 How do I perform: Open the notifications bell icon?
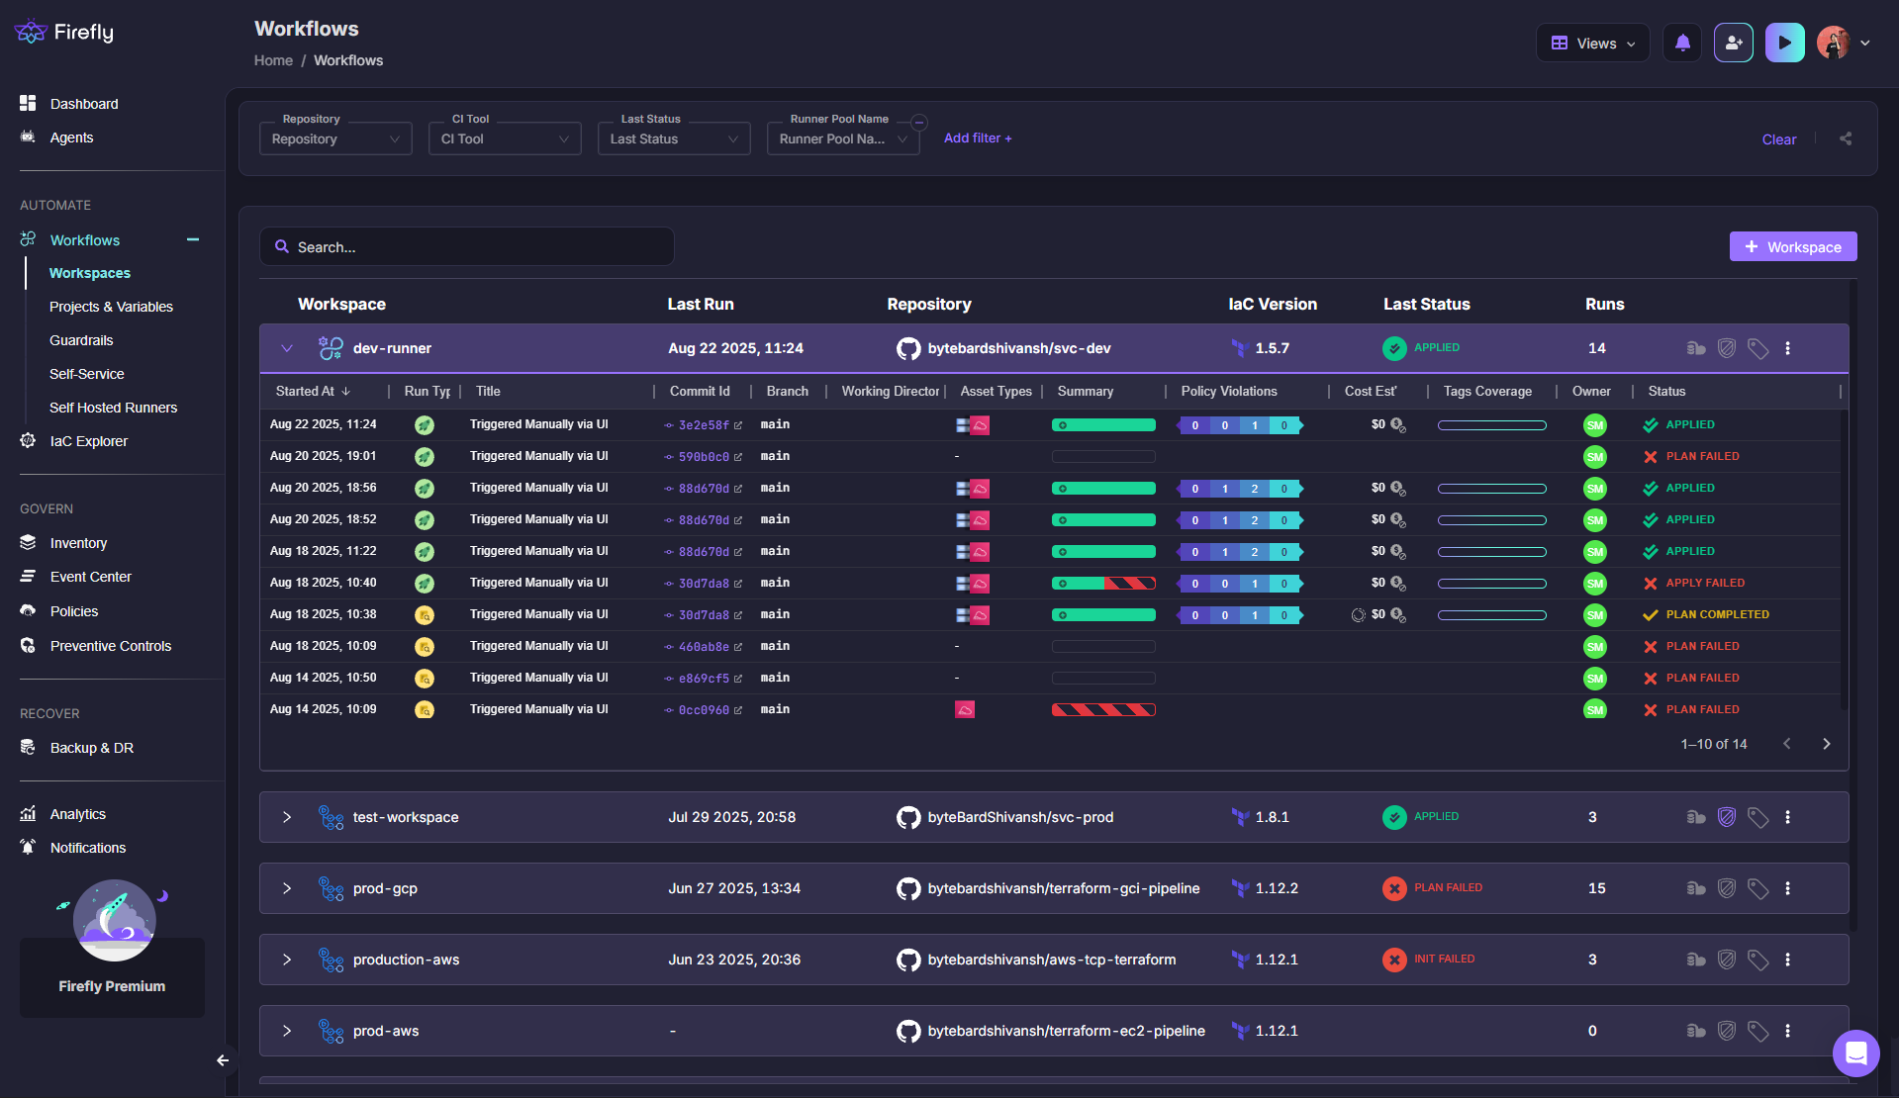point(1682,44)
